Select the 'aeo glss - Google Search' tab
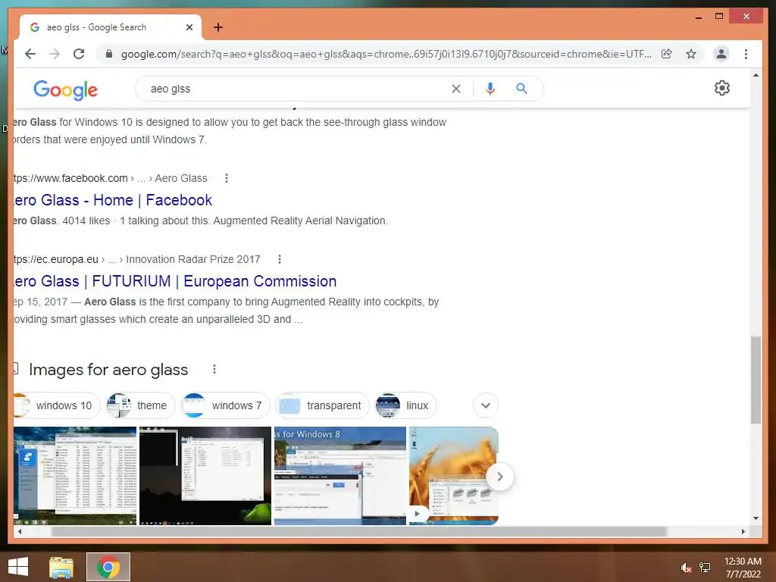776x582 pixels. click(x=111, y=27)
